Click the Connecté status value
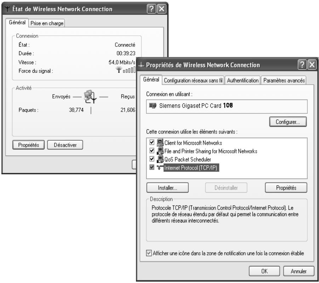 pos(125,45)
